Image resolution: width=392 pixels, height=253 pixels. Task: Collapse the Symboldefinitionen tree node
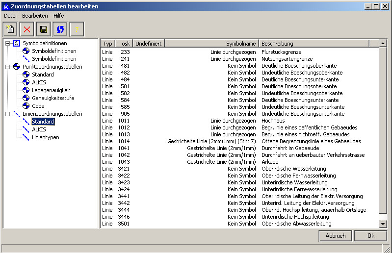8,43
